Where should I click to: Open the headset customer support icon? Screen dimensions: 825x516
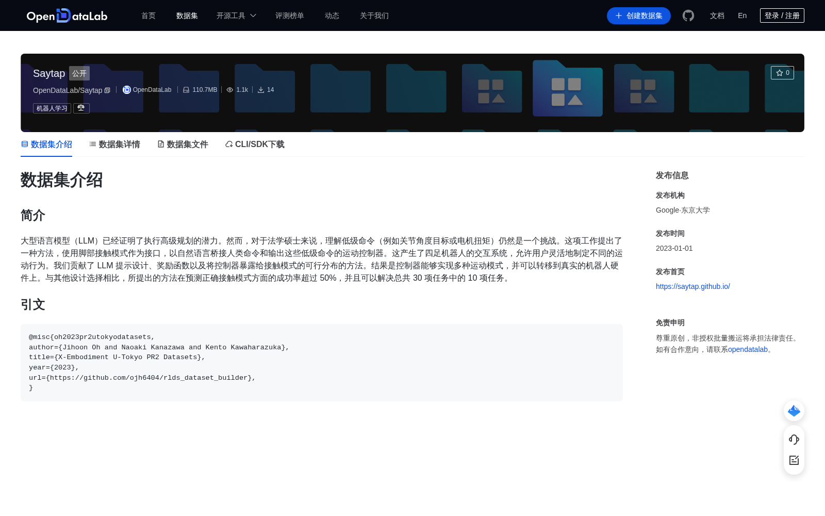click(x=794, y=440)
